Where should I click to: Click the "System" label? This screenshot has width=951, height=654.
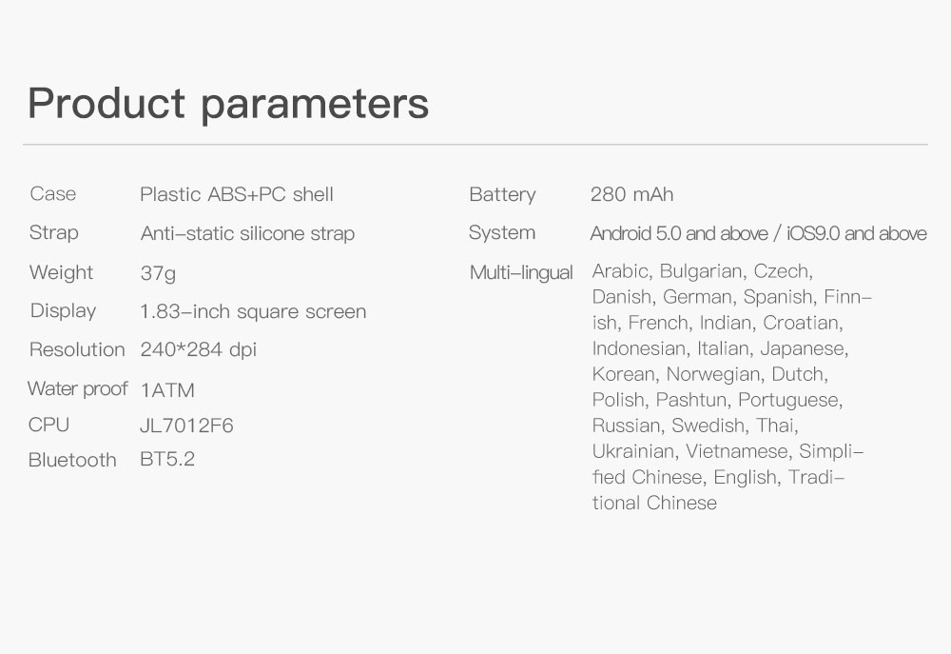(502, 233)
